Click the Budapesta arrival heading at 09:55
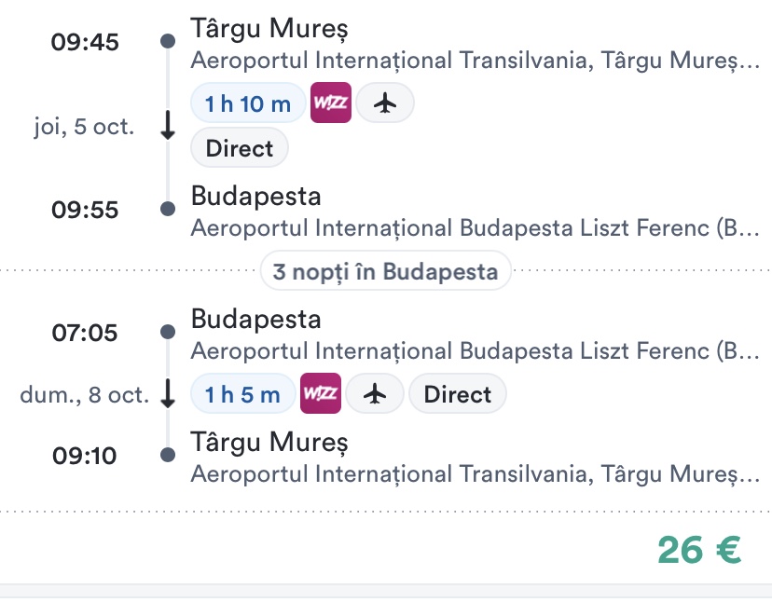 pyautogui.click(x=255, y=197)
